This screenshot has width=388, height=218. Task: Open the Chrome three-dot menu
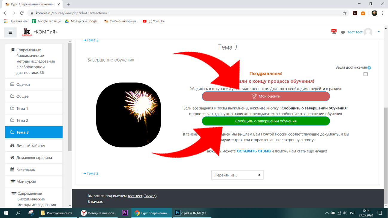pos(382,13)
